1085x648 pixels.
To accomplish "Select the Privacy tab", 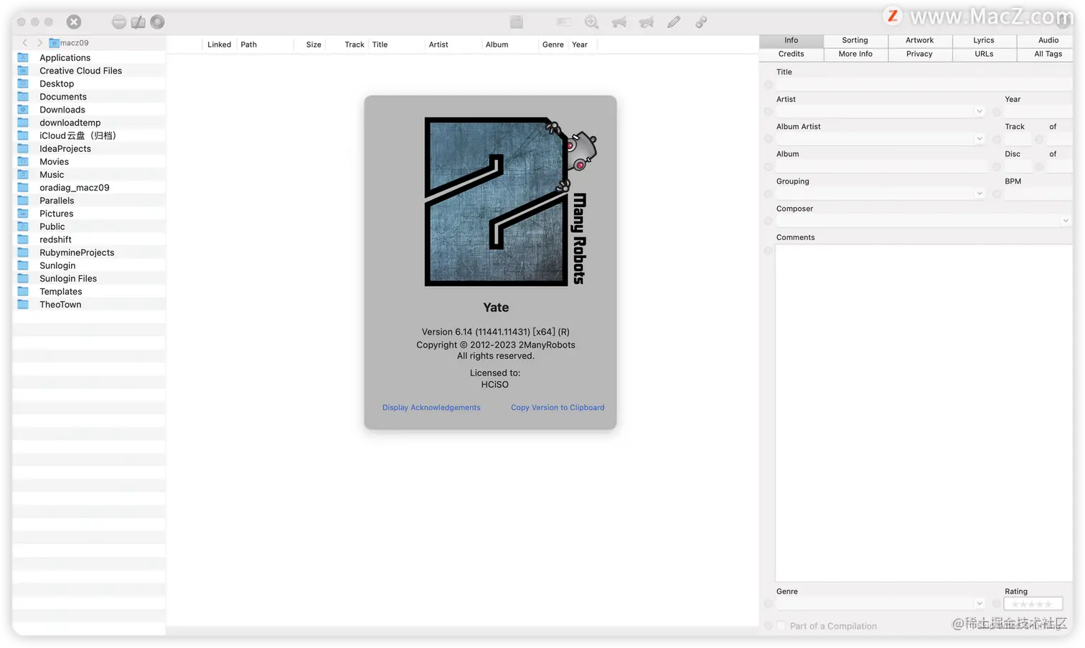I will 920,54.
